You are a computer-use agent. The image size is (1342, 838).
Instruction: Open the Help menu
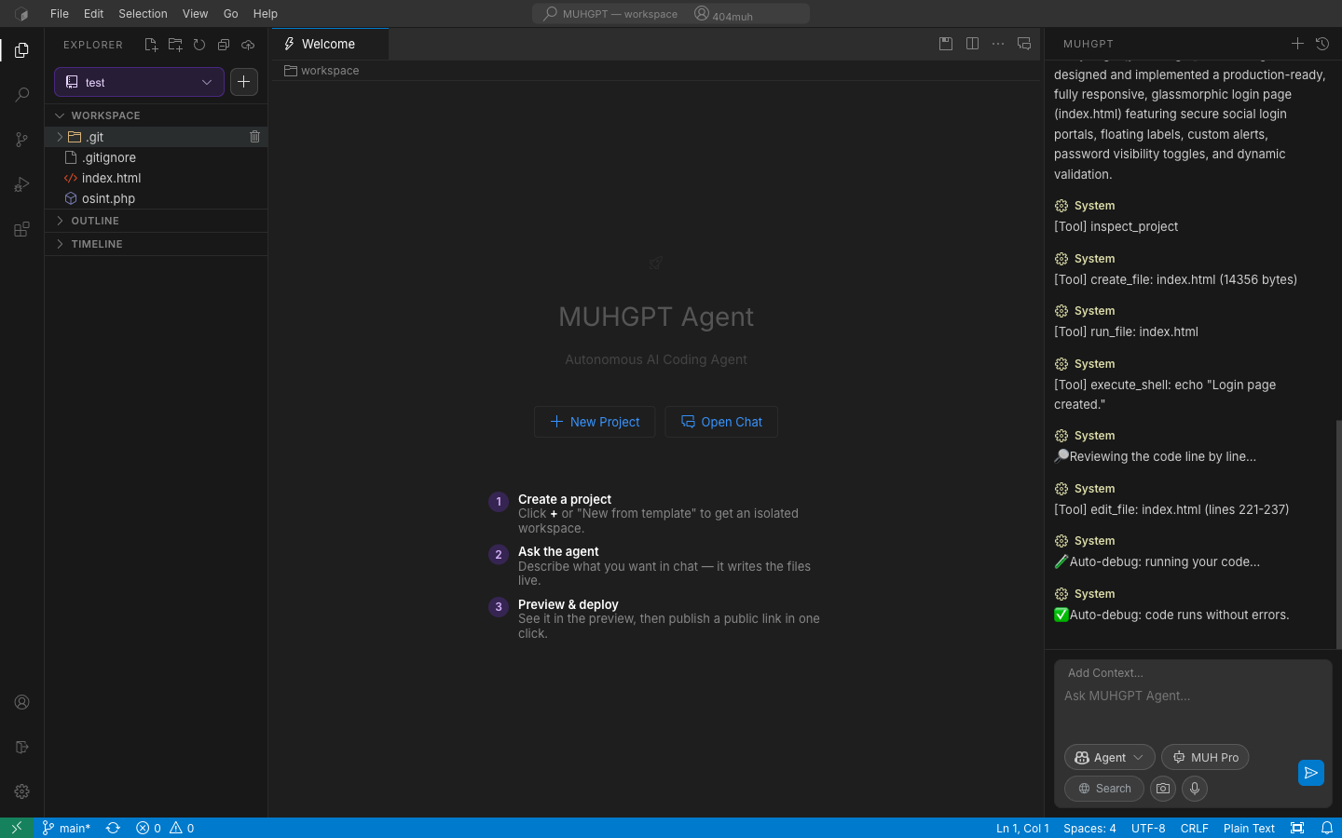point(266,14)
